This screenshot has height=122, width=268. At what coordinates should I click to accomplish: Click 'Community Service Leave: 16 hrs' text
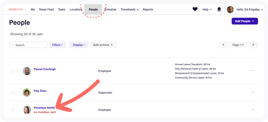click(x=193, y=78)
